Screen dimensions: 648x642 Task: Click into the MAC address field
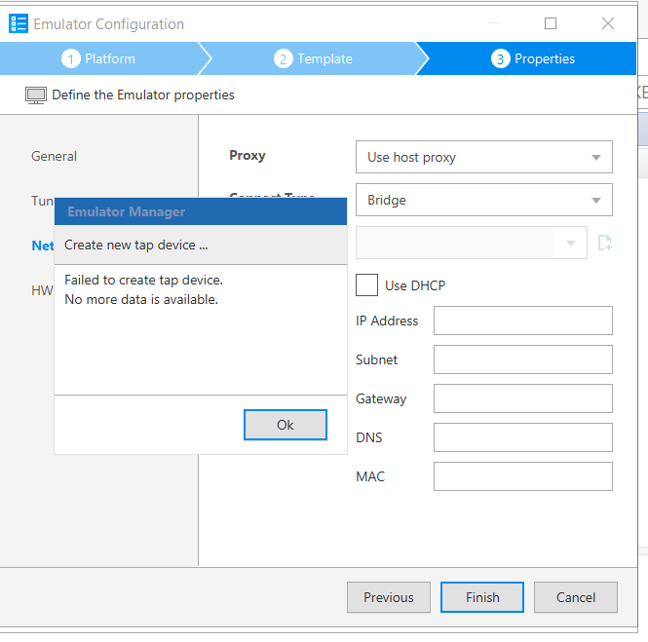point(522,476)
